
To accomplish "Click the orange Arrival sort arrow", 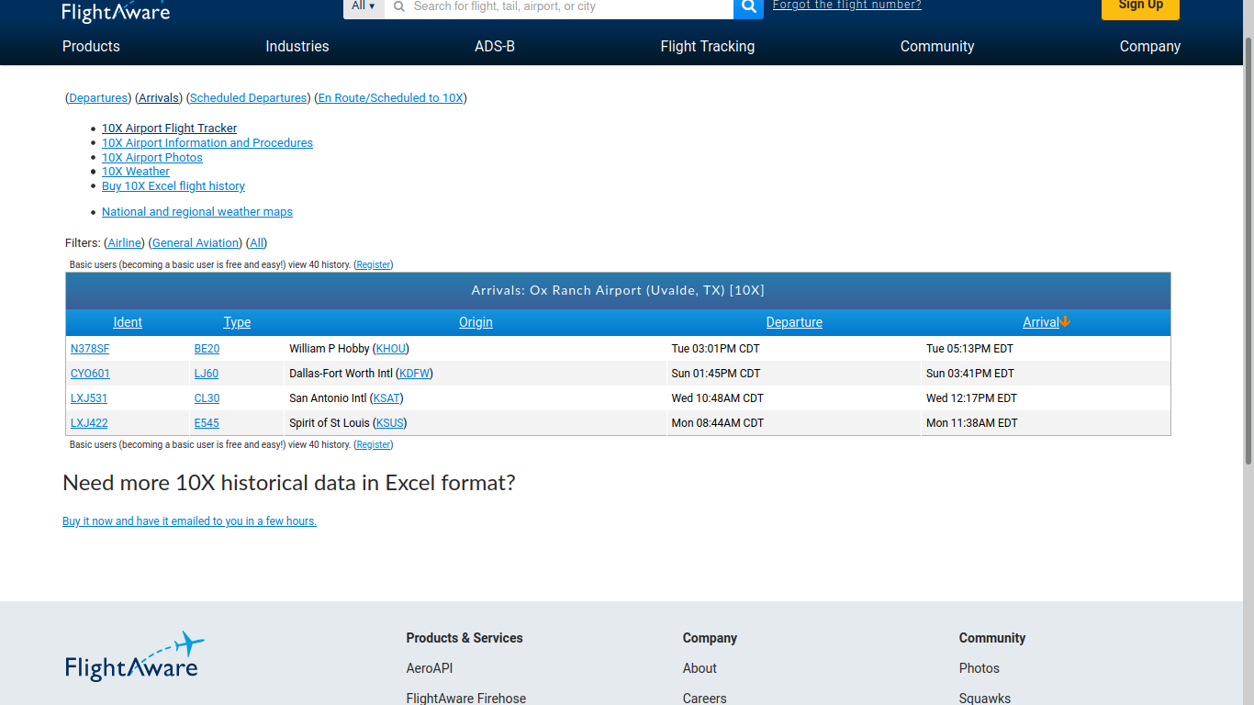I will (x=1065, y=321).
